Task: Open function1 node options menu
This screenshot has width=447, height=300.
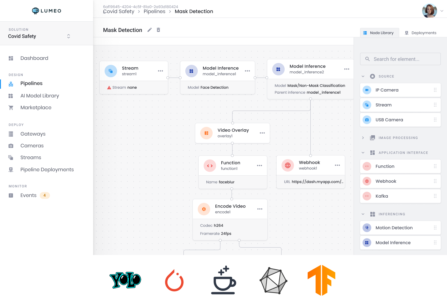Action: [x=260, y=166]
